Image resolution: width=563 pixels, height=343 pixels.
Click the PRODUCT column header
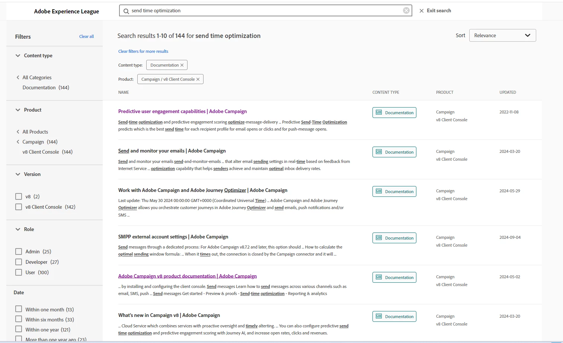pos(445,92)
